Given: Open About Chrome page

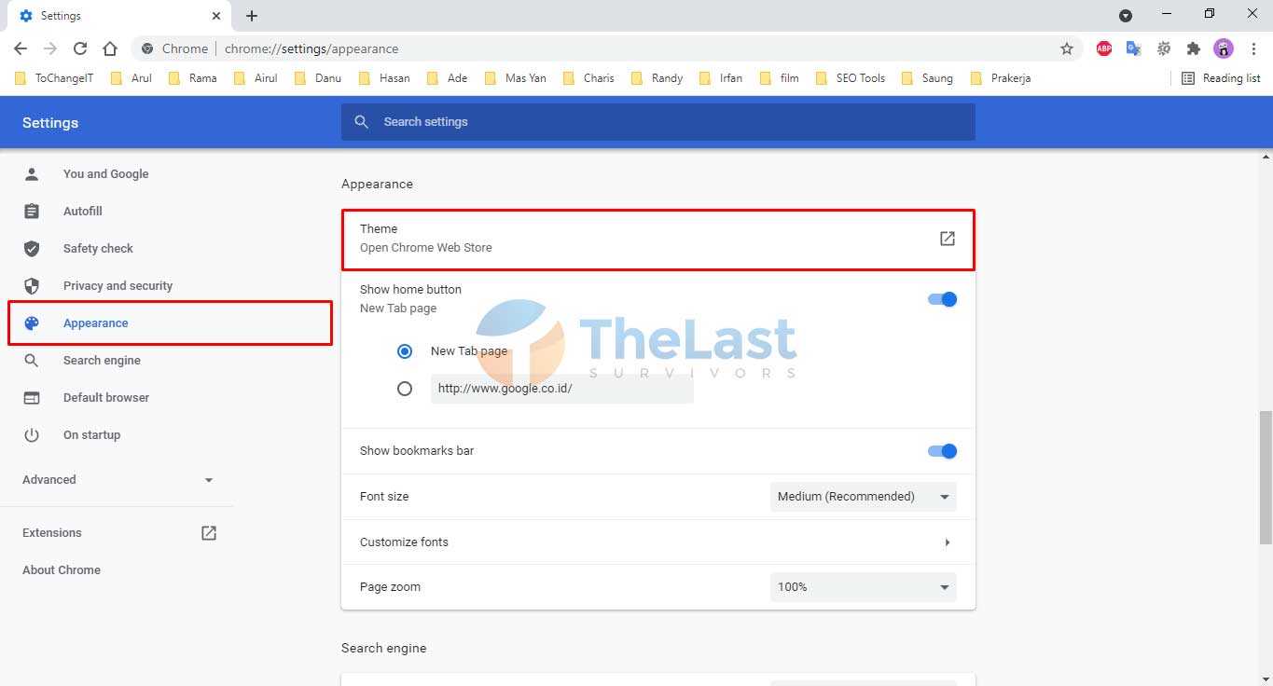Looking at the screenshot, I should (62, 570).
